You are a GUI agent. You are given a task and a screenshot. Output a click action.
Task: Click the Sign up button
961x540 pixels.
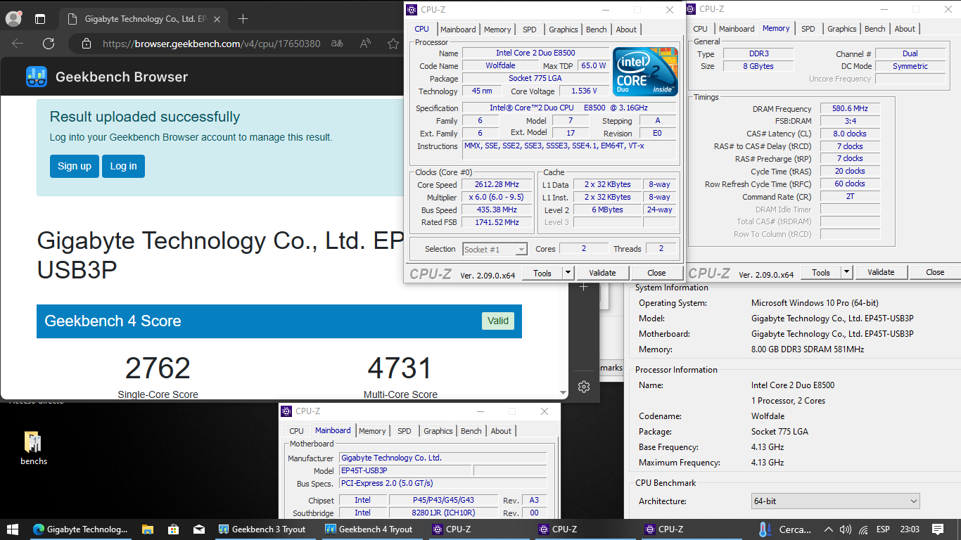pos(75,166)
